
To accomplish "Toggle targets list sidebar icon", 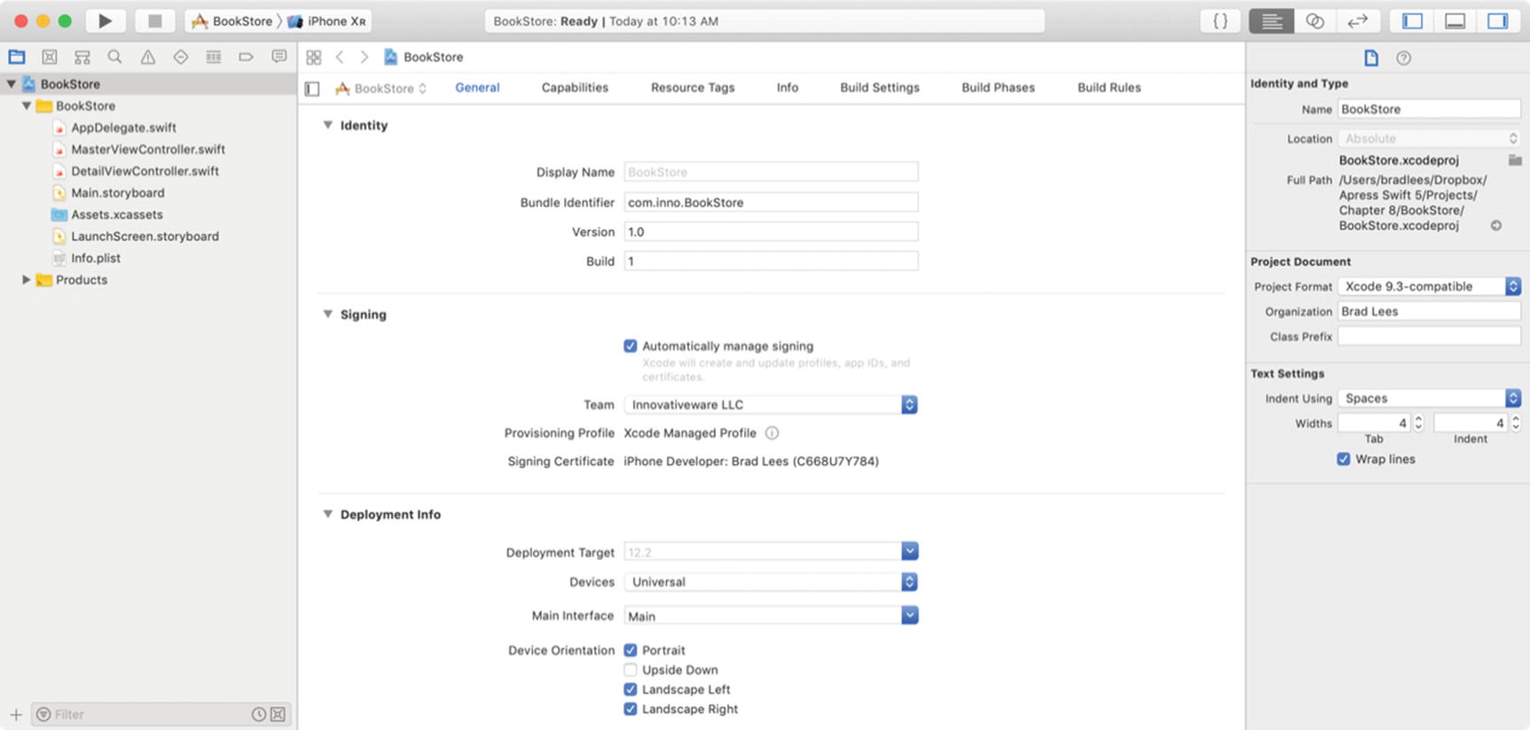I will (x=312, y=88).
